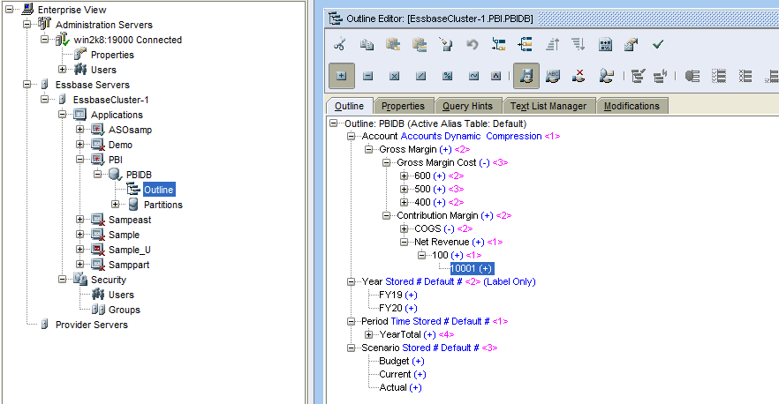Open the member formula editor icon
The image size is (779, 404).
(605, 45)
